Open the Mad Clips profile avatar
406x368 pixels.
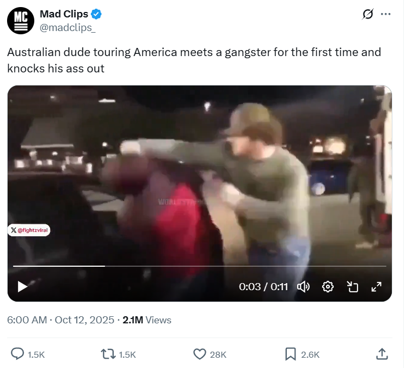point(21,21)
